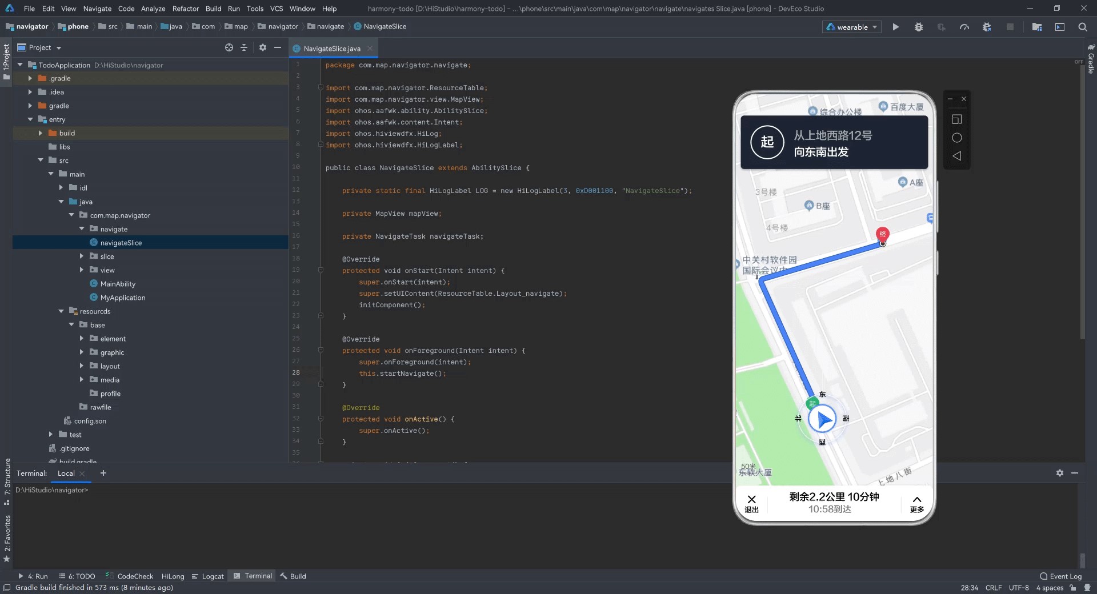Add a new terminal session with plus icon
The image size is (1097, 594).
point(103,473)
